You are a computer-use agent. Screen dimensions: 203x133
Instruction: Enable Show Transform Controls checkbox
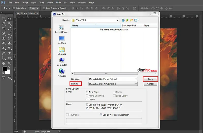point(43,8)
